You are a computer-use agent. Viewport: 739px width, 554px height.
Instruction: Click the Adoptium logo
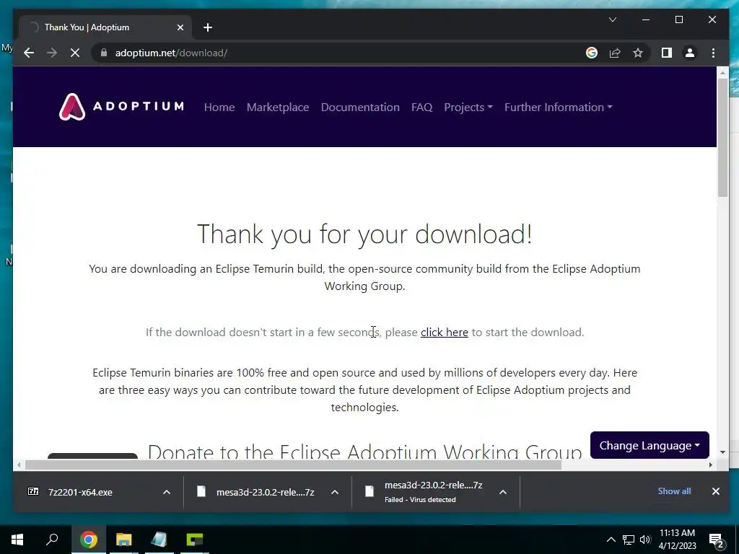coord(121,107)
